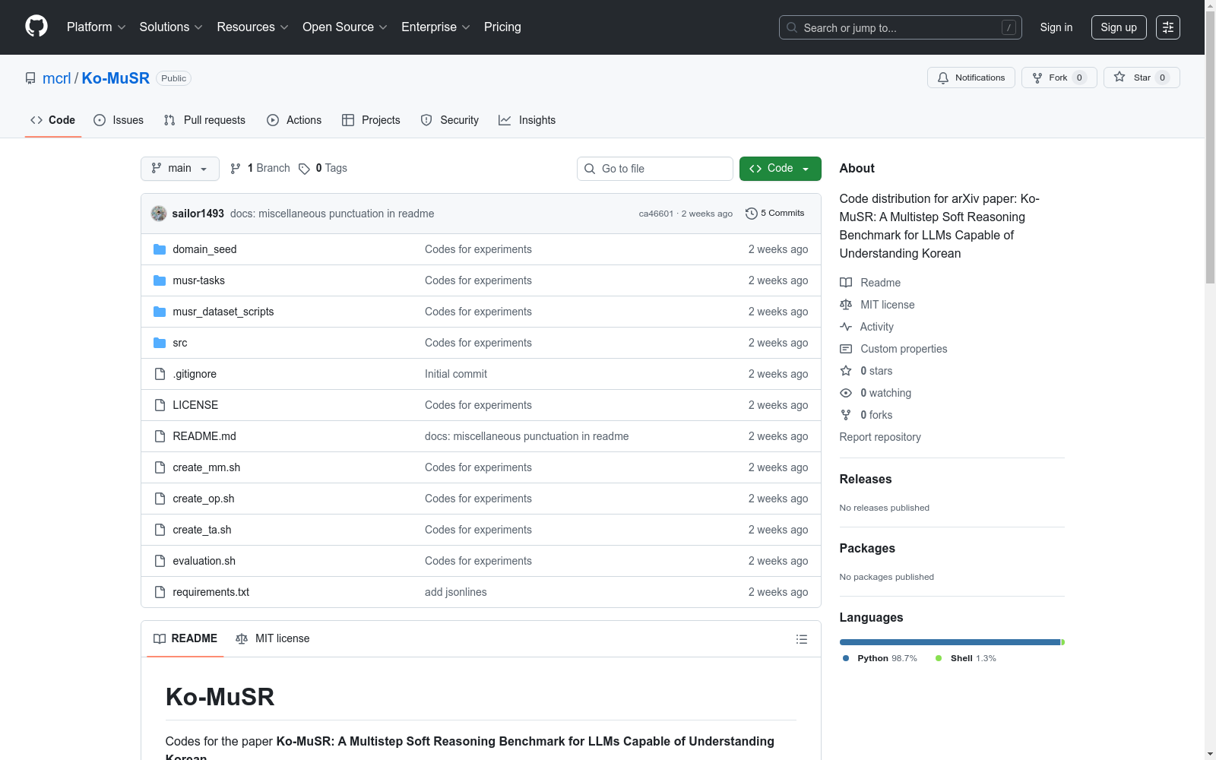
Task: Open the Pricing link
Action: click(502, 27)
